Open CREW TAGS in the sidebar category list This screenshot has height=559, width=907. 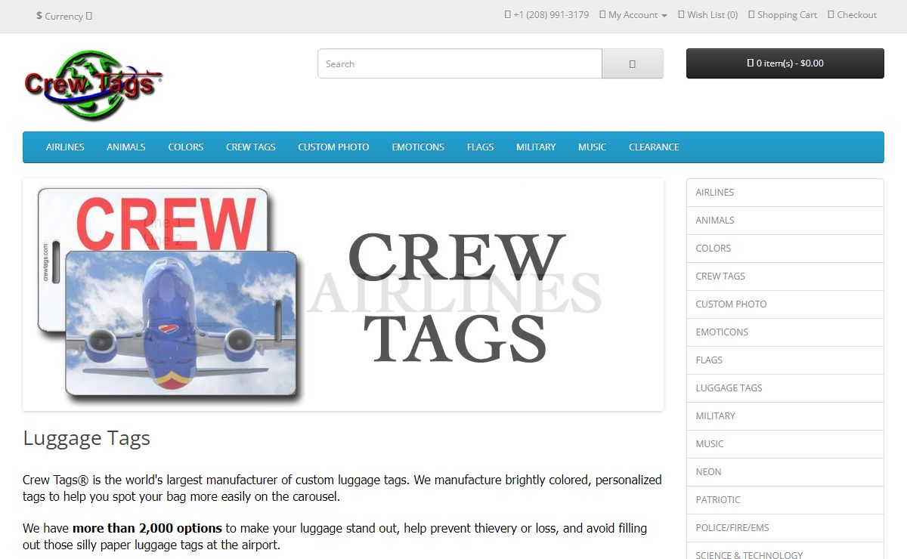coord(785,276)
